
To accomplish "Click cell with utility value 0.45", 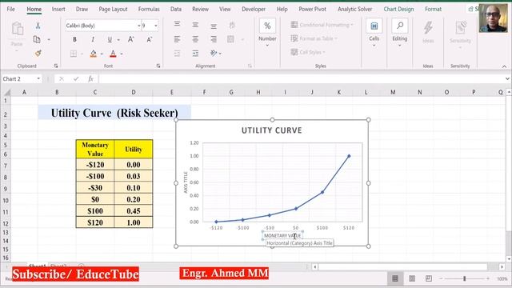I will tap(134, 211).
